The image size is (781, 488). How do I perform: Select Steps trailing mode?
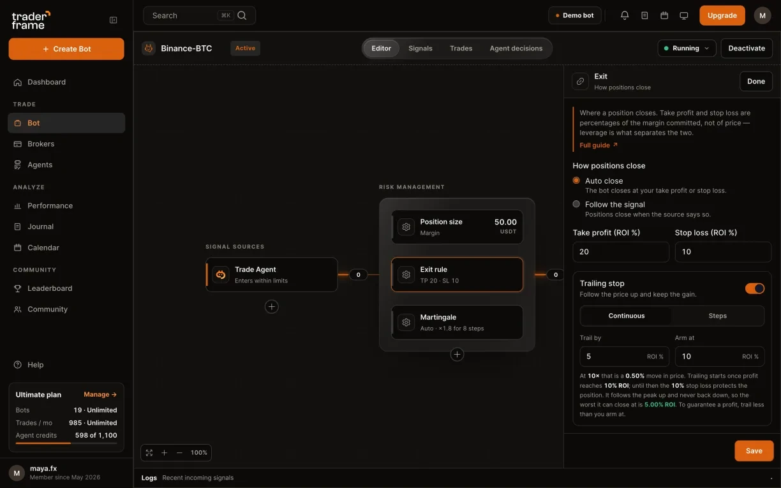click(x=718, y=316)
